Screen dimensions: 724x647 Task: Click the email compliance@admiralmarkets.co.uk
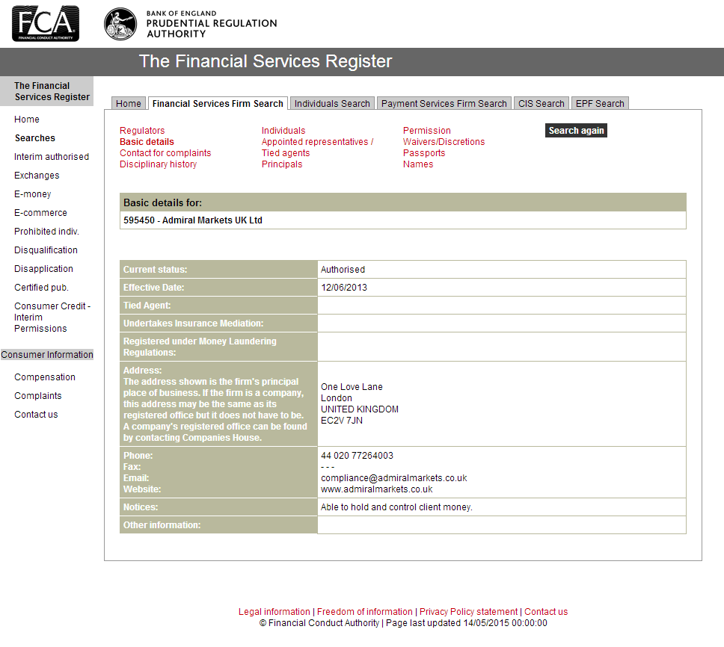(x=394, y=477)
